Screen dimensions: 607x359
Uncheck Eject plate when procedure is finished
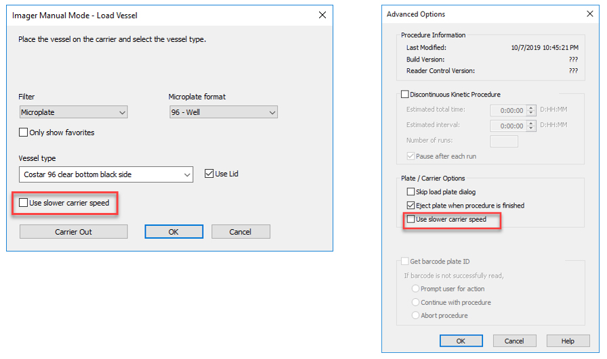[x=411, y=206]
